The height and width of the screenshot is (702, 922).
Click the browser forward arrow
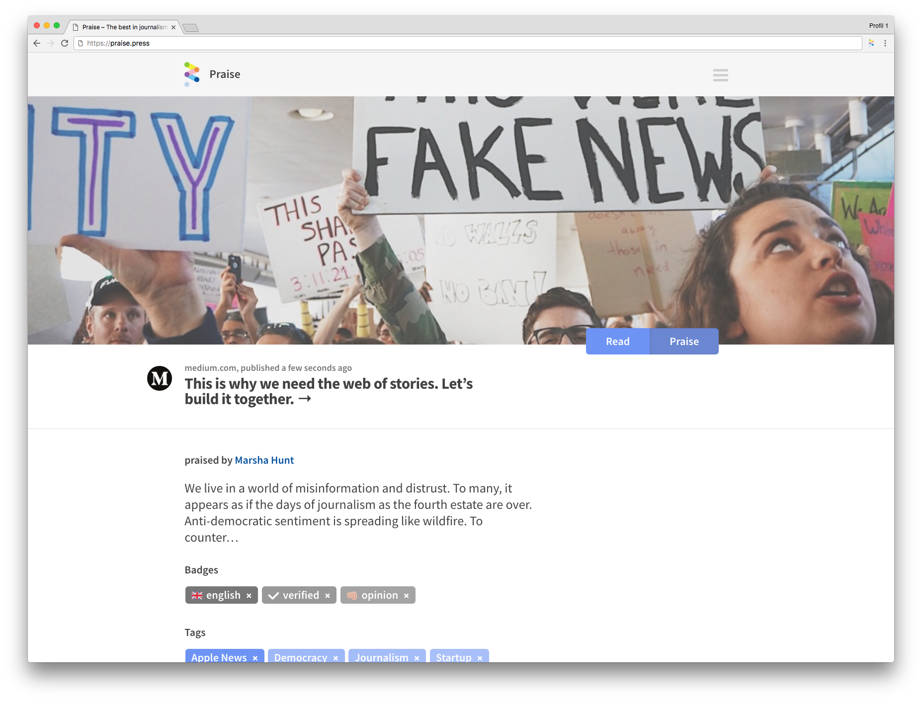(50, 43)
